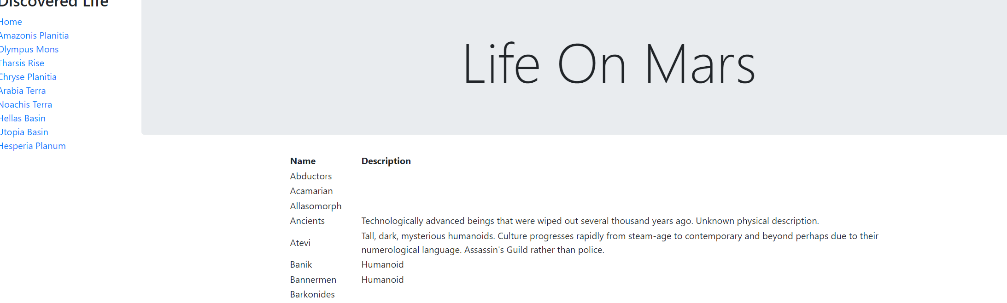Go to Amazonis Planitia page
Viewport: 1007px width, 303px height.
(x=34, y=35)
